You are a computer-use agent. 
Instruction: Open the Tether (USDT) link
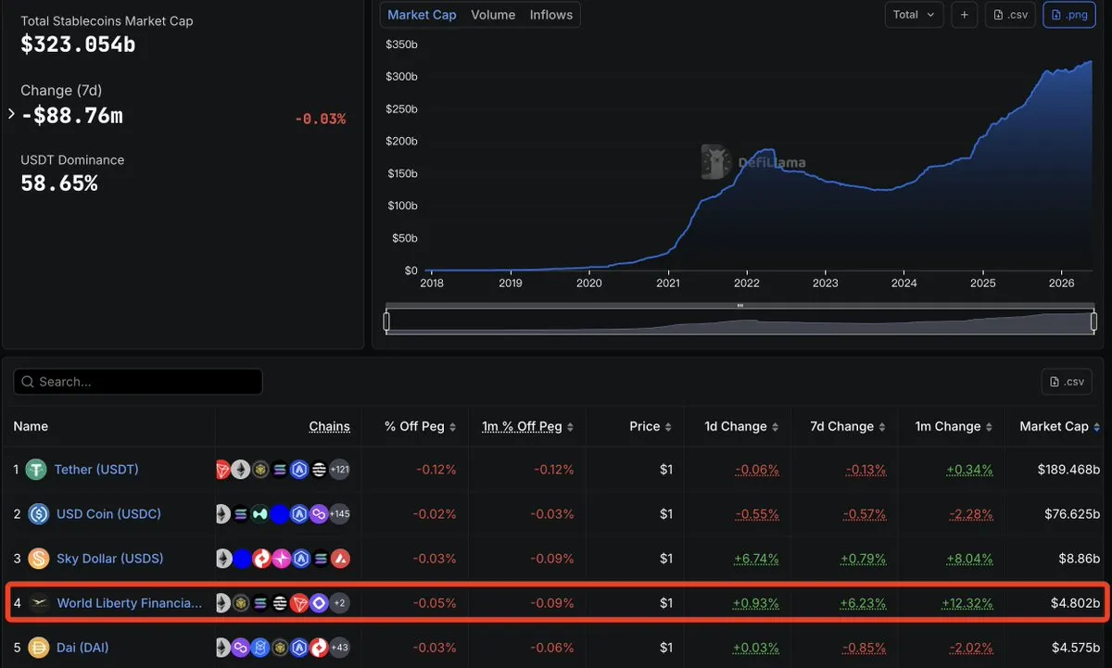coord(96,470)
